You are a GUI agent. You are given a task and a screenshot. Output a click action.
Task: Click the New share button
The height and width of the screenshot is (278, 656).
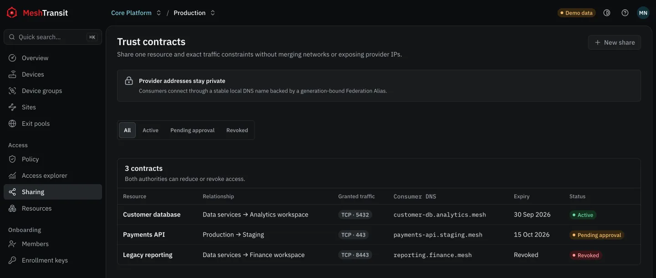point(615,42)
